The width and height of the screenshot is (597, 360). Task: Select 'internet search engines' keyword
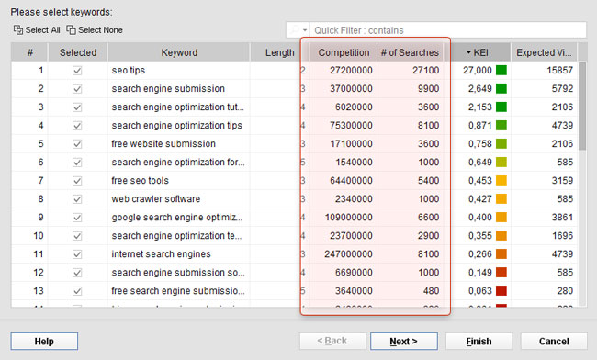pyautogui.click(x=161, y=254)
